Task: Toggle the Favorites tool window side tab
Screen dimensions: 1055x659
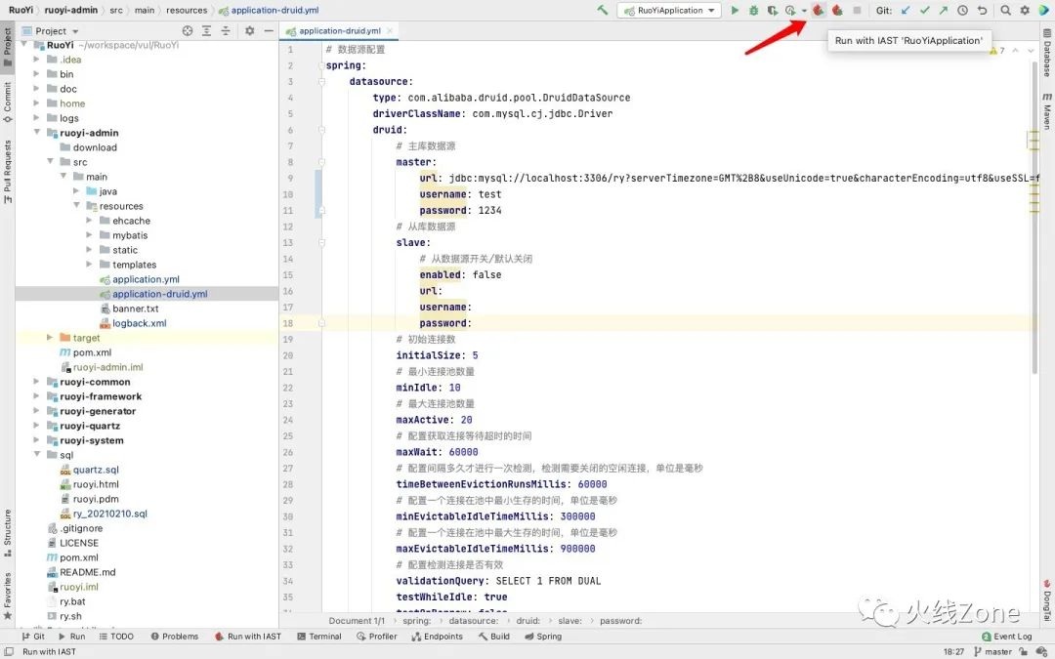Action: [8, 596]
